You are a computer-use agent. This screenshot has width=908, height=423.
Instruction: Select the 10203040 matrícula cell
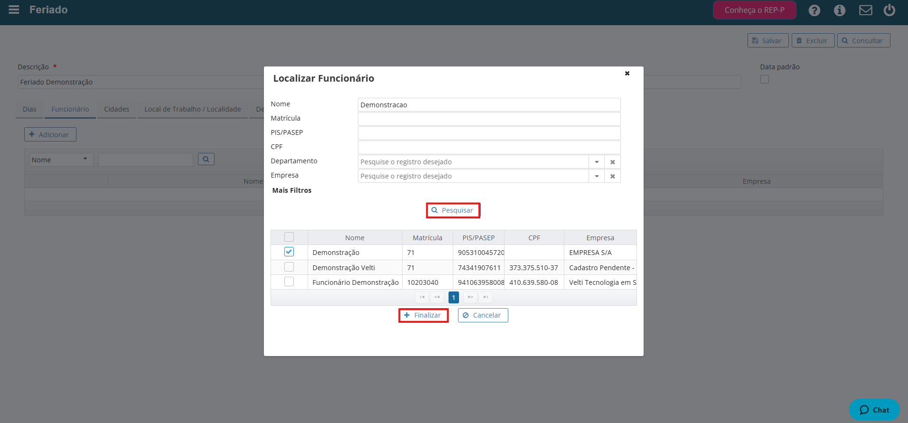pyautogui.click(x=427, y=282)
